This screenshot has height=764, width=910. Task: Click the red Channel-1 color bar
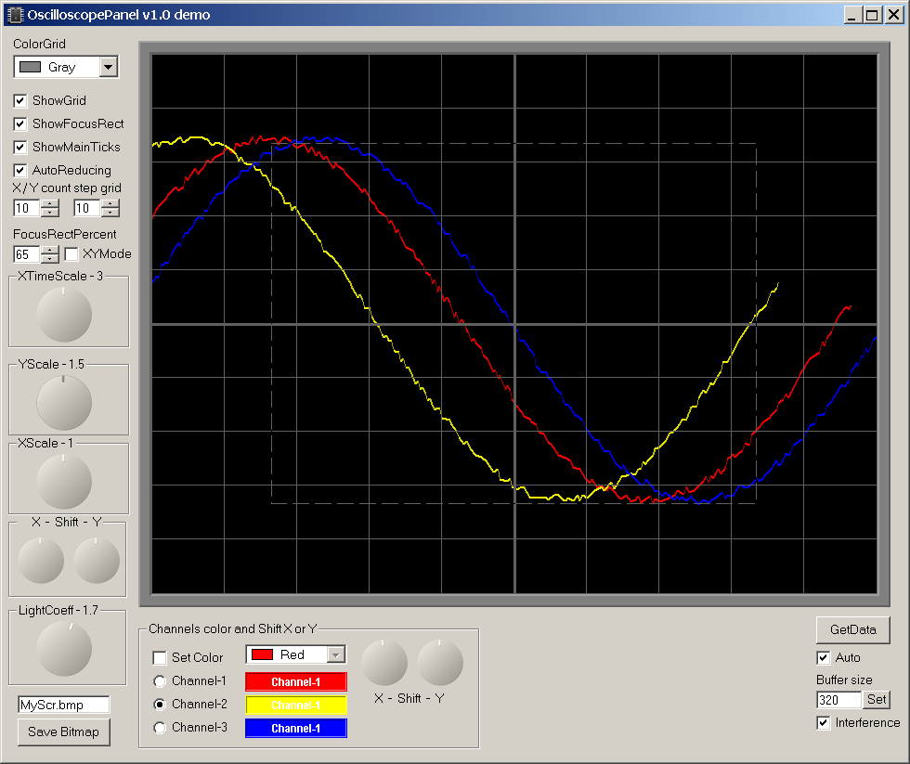(x=296, y=681)
